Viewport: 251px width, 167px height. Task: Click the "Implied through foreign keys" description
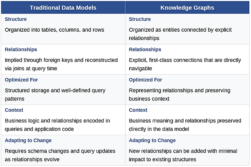pyautogui.click(x=61, y=64)
